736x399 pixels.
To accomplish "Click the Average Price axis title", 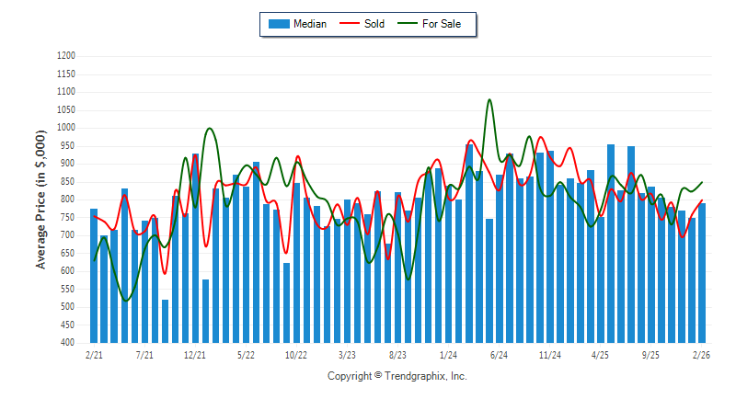I will (40, 199).
